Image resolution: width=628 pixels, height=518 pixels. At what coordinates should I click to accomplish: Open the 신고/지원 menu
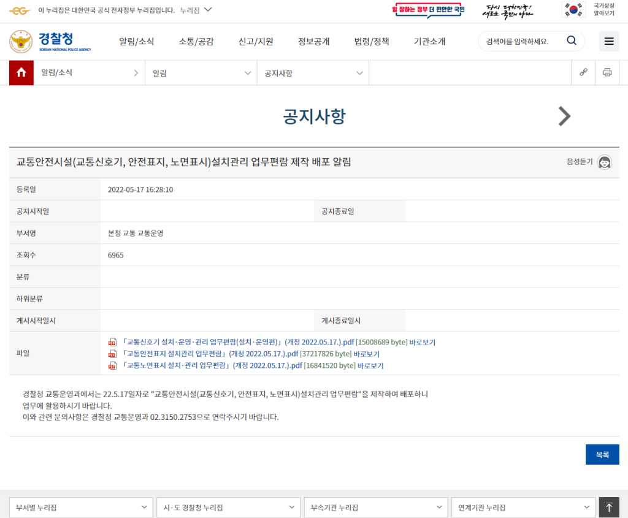pyautogui.click(x=256, y=42)
